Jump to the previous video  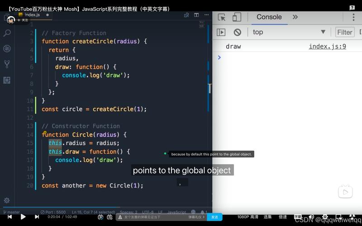10,217
